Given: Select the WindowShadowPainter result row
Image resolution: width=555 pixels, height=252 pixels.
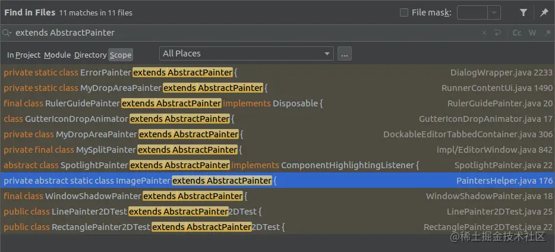Looking at the screenshot, I should point(277,196).
